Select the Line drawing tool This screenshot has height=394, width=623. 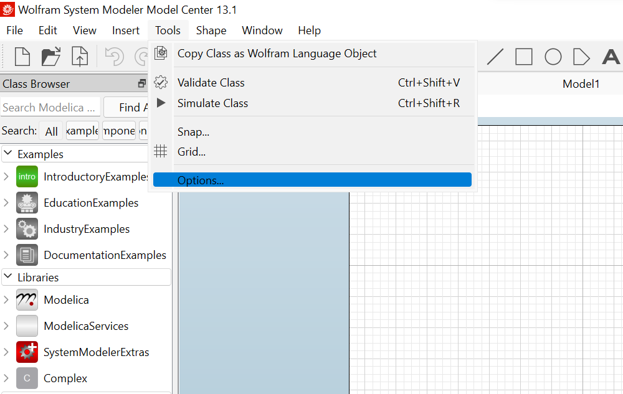coord(495,57)
